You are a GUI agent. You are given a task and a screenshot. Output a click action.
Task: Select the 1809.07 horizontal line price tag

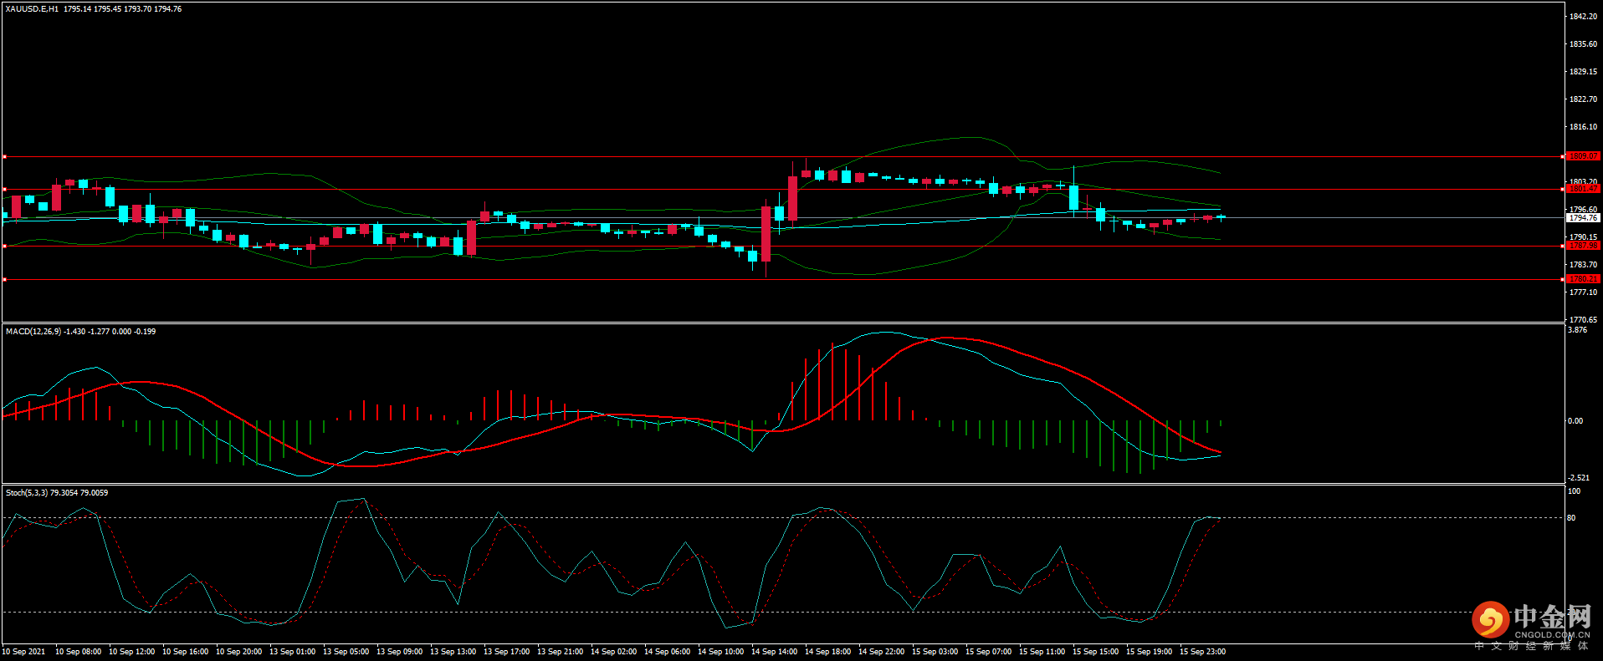[1583, 156]
